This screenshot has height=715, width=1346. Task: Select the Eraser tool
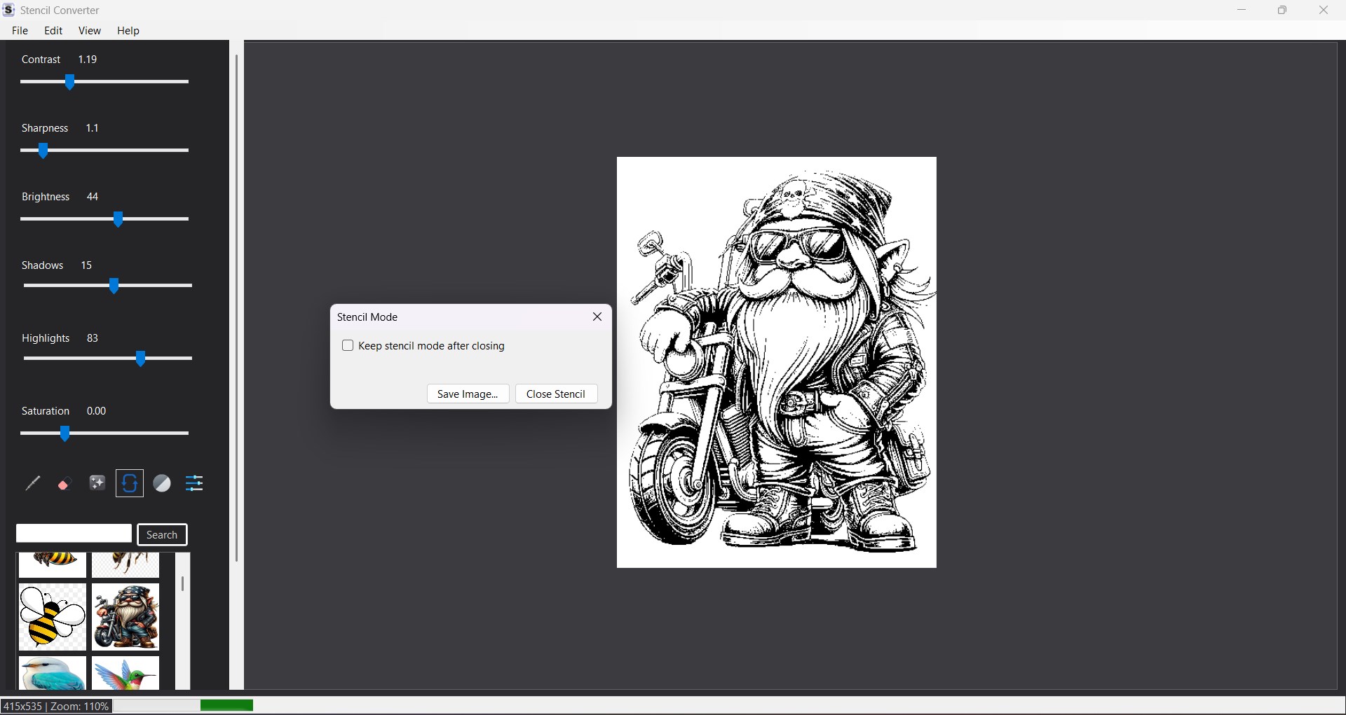(64, 483)
